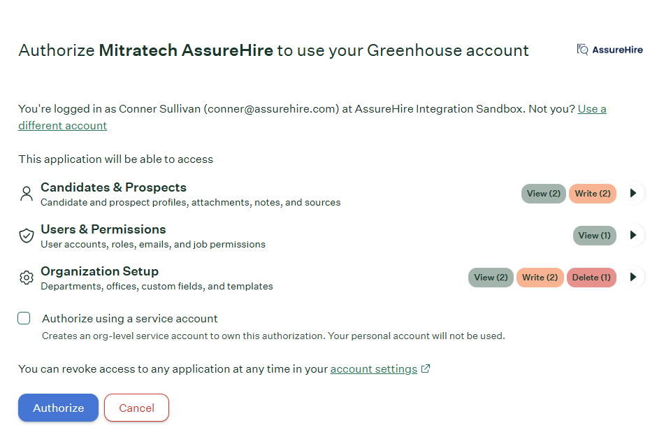The image size is (657, 437).
Task: Click the AssureHire logo icon
Action: tap(582, 50)
